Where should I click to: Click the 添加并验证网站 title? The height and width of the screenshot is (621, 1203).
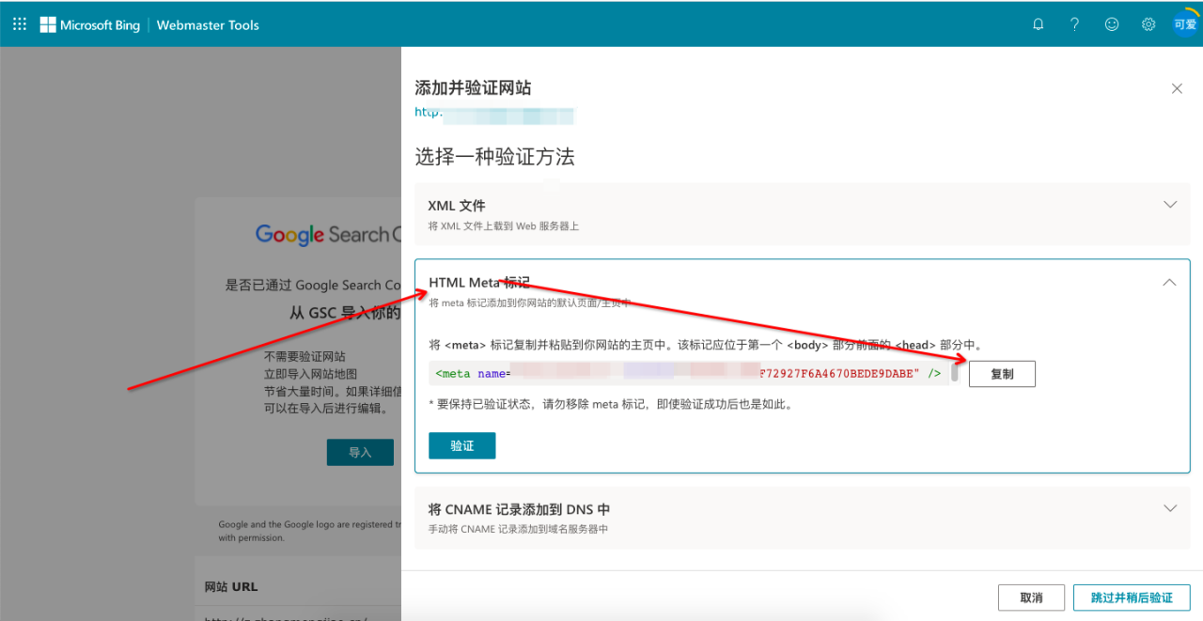tap(473, 88)
